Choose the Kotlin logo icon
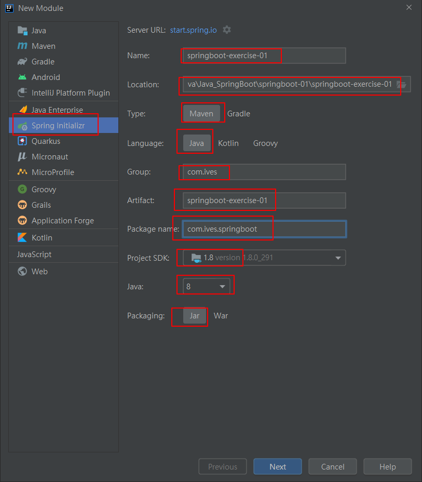 coord(22,237)
